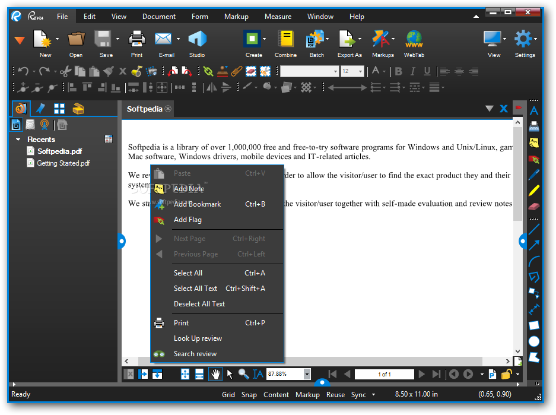Click the View monitor icon
This screenshot has height=415, width=556.
pos(493,39)
